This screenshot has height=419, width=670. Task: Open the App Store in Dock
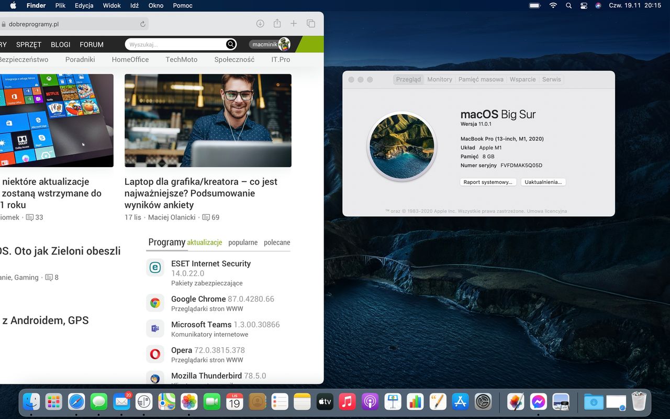460,402
